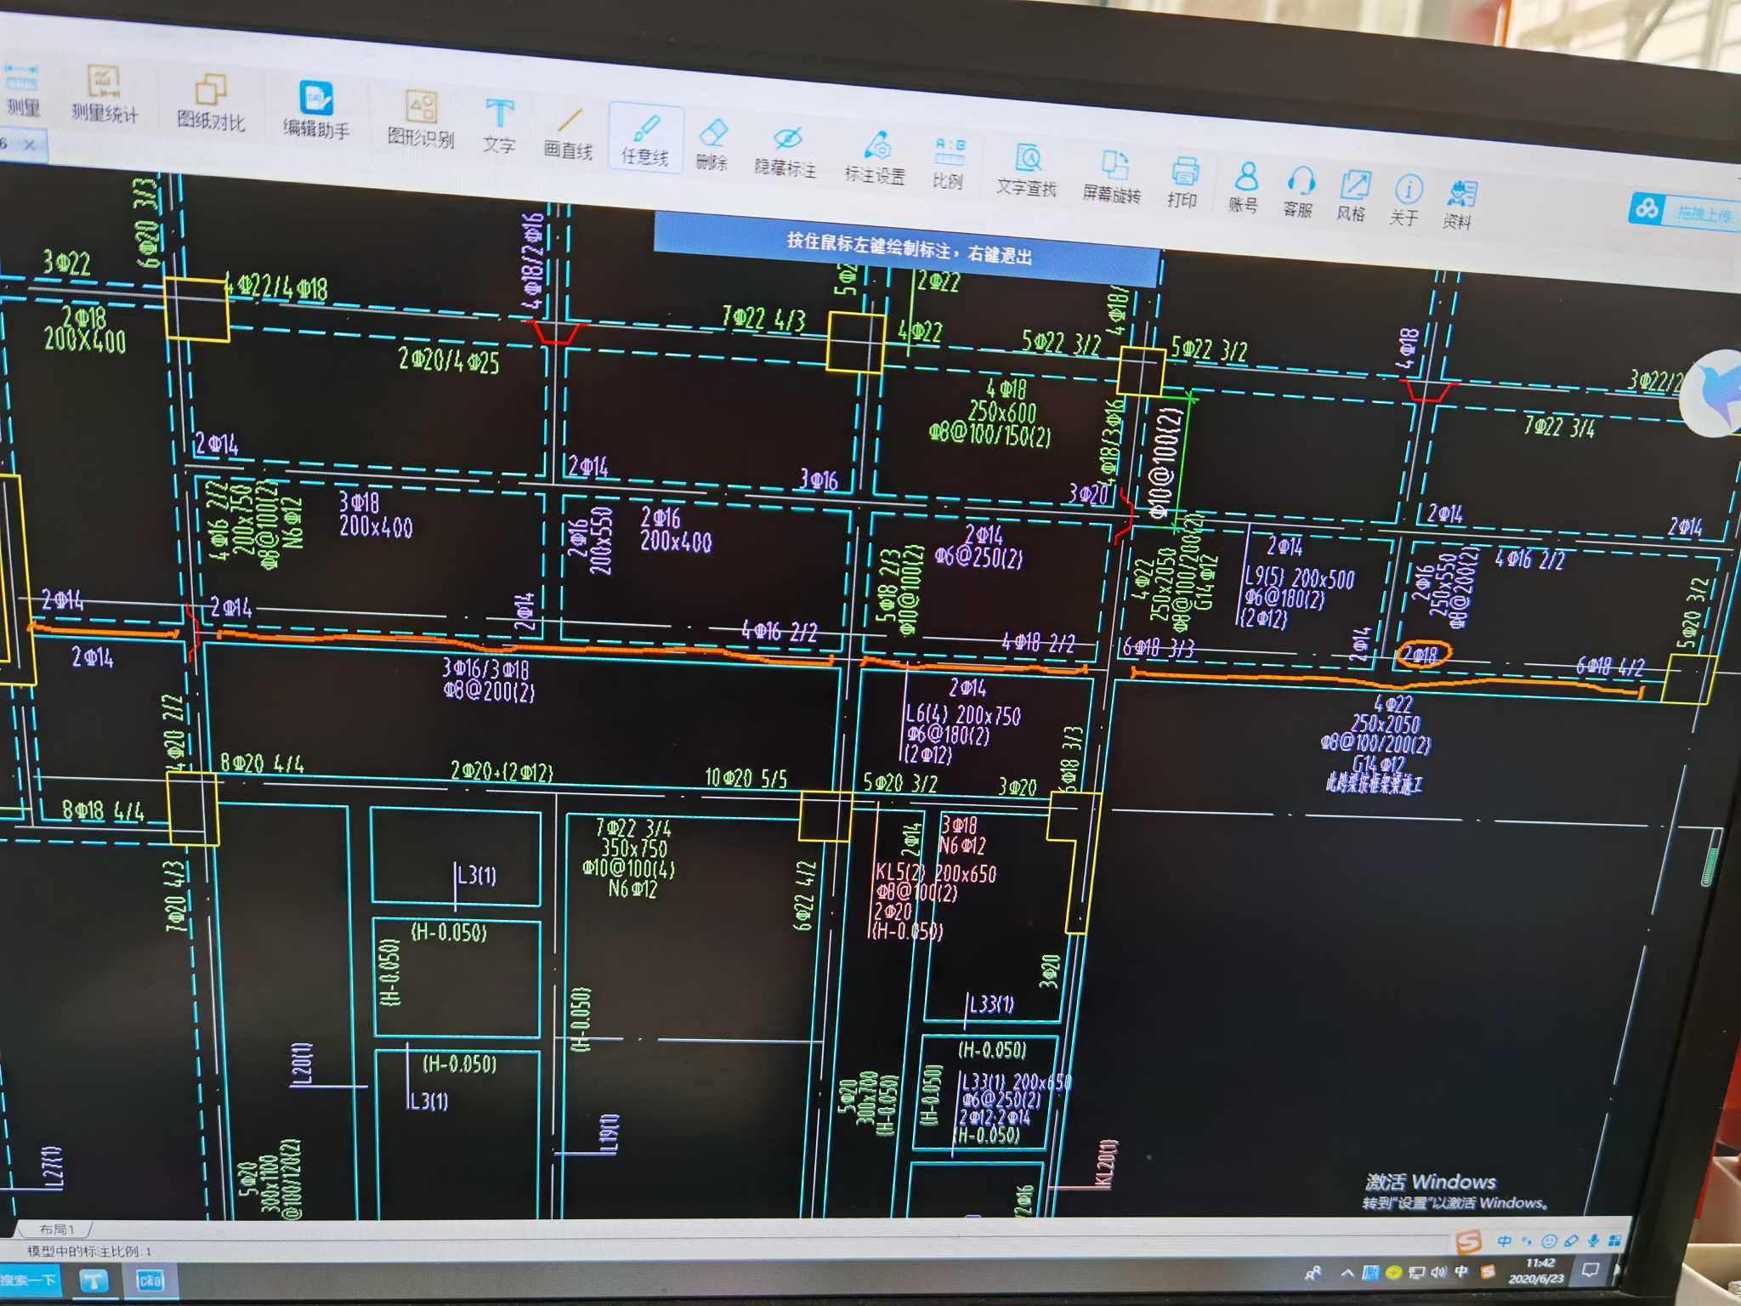Toggle Sogou punctuation mode
Viewport: 1741px width, 1306px height.
1528,1241
